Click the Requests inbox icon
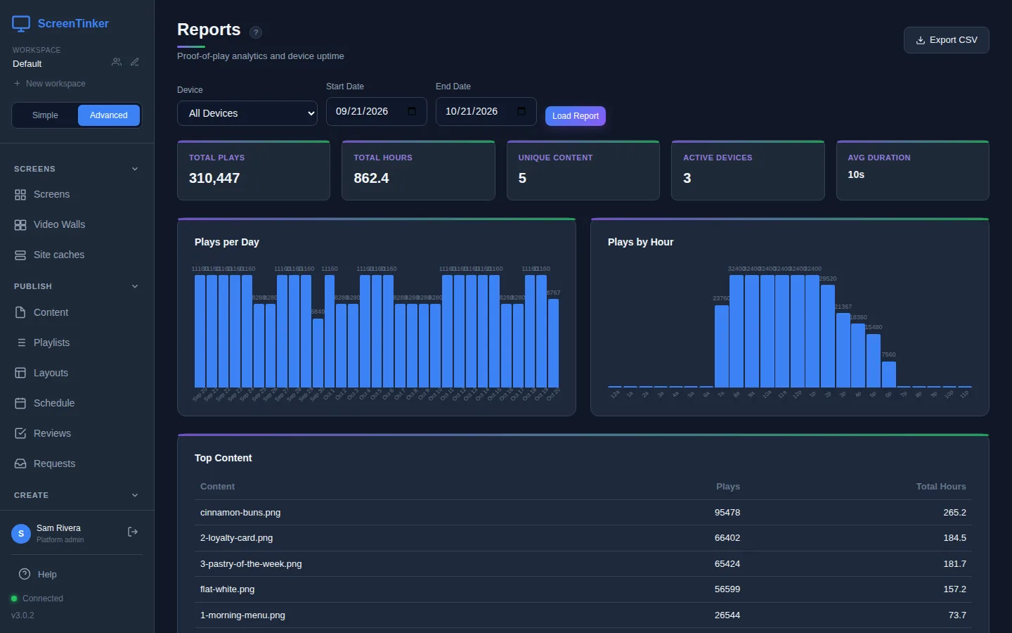 point(20,463)
